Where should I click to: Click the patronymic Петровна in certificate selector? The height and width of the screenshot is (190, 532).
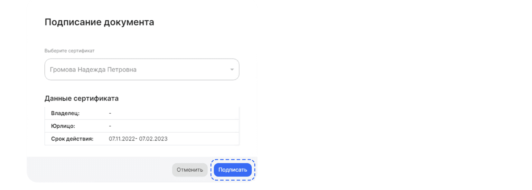(122, 70)
